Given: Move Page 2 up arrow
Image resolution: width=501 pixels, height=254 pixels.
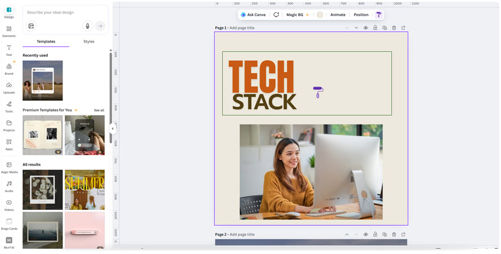Looking at the screenshot, I should click(x=347, y=235).
